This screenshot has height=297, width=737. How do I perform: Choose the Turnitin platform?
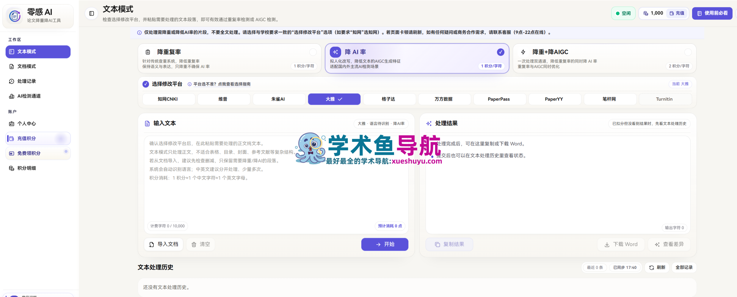[x=665, y=99]
